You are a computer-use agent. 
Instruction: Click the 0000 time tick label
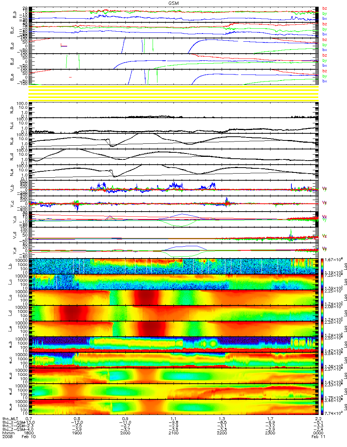[x=318, y=433]
